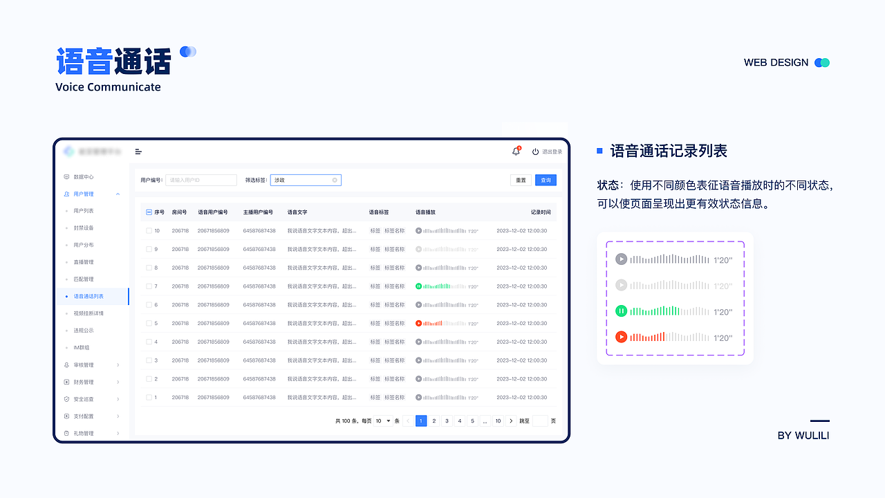Expand the 财务管理 menu chevron
The height and width of the screenshot is (498, 885).
pos(118,382)
